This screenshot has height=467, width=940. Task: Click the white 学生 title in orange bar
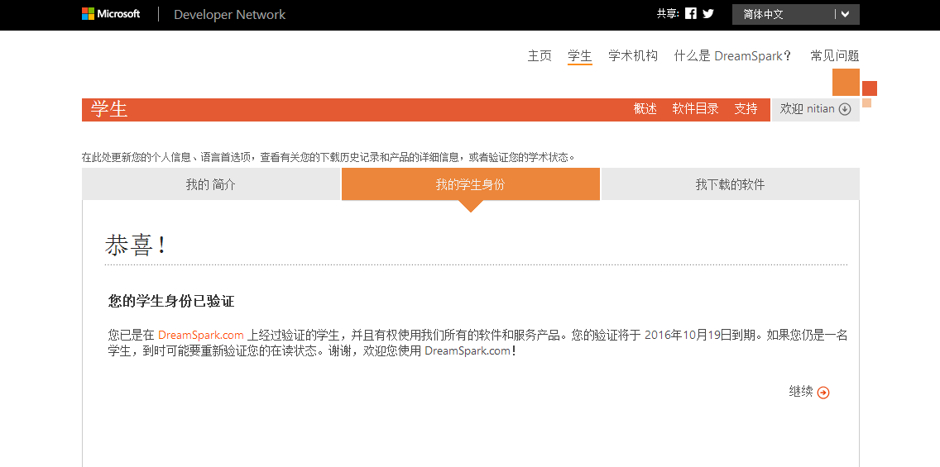click(109, 110)
